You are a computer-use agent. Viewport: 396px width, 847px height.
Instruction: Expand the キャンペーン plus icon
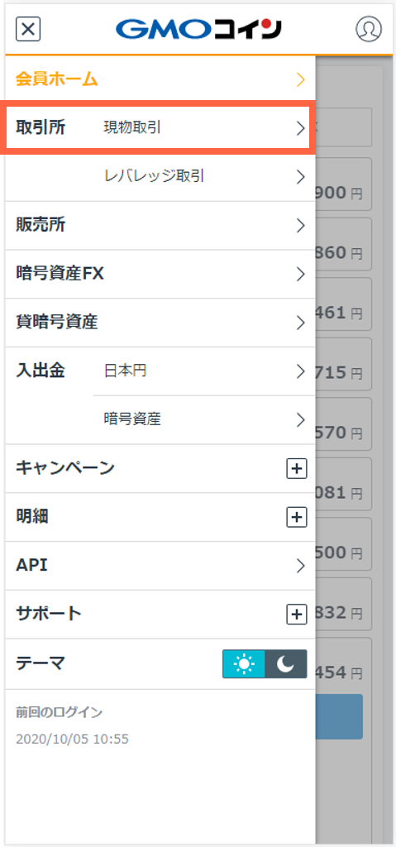[296, 468]
